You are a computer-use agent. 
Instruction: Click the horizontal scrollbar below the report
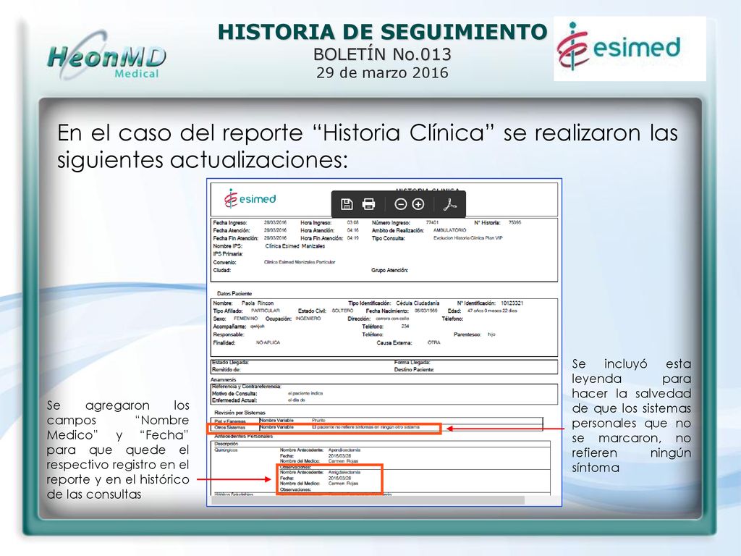pos(368,500)
